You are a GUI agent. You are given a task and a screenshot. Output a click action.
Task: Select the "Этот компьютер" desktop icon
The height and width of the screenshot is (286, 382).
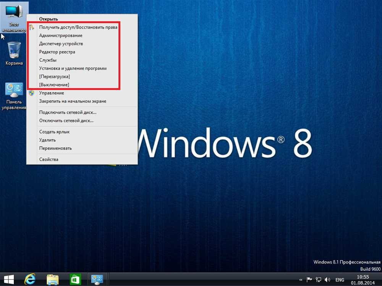(14, 17)
